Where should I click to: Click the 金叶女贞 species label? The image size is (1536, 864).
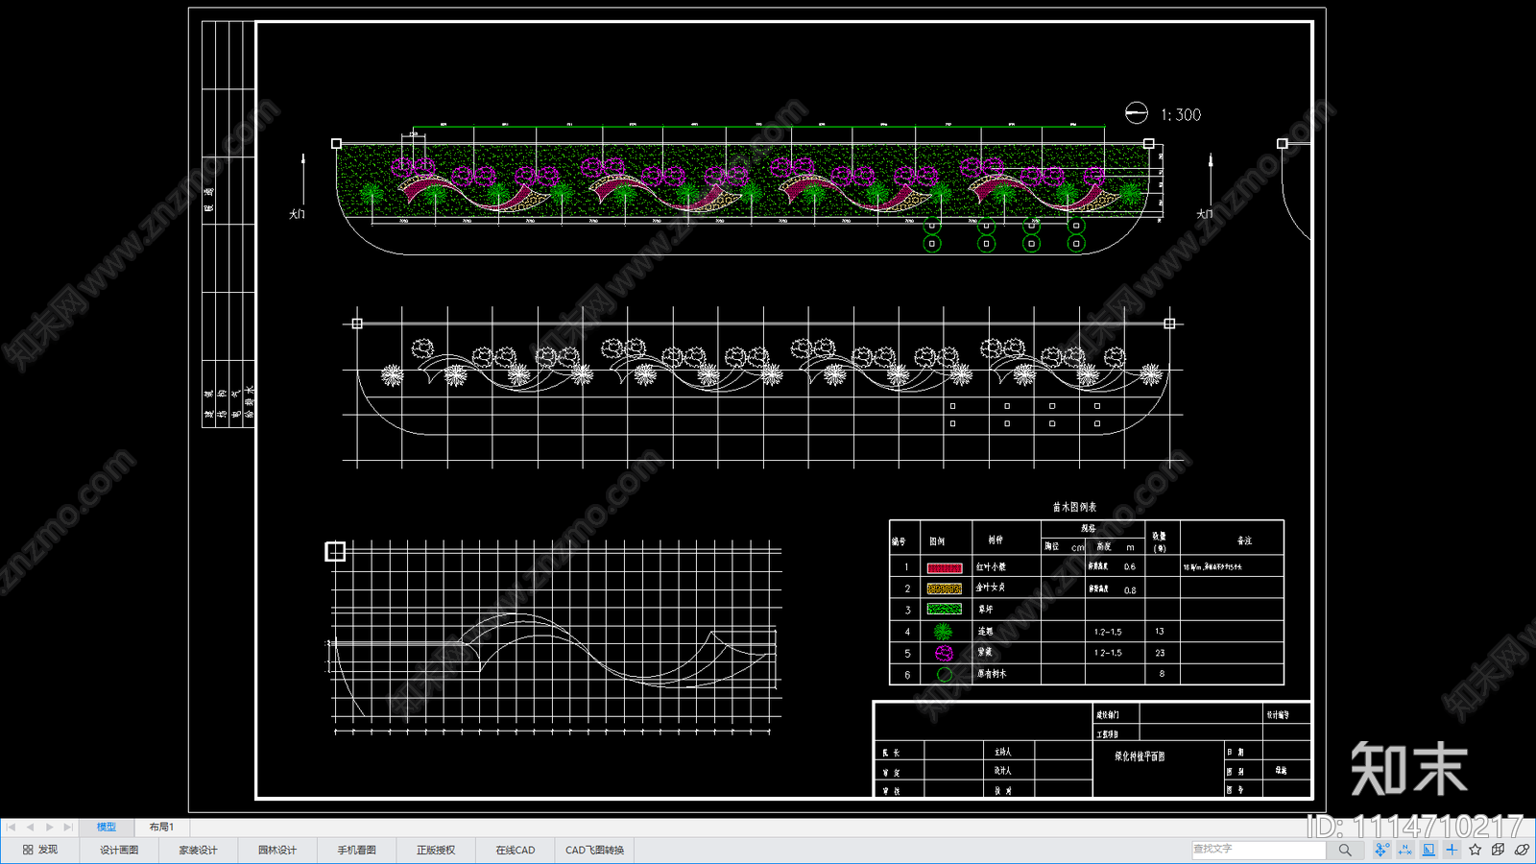[x=991, y=588]
